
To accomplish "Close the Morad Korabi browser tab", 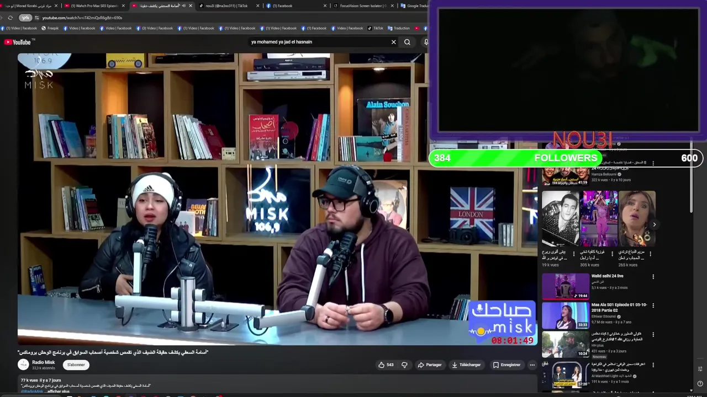I will point(56,6).
